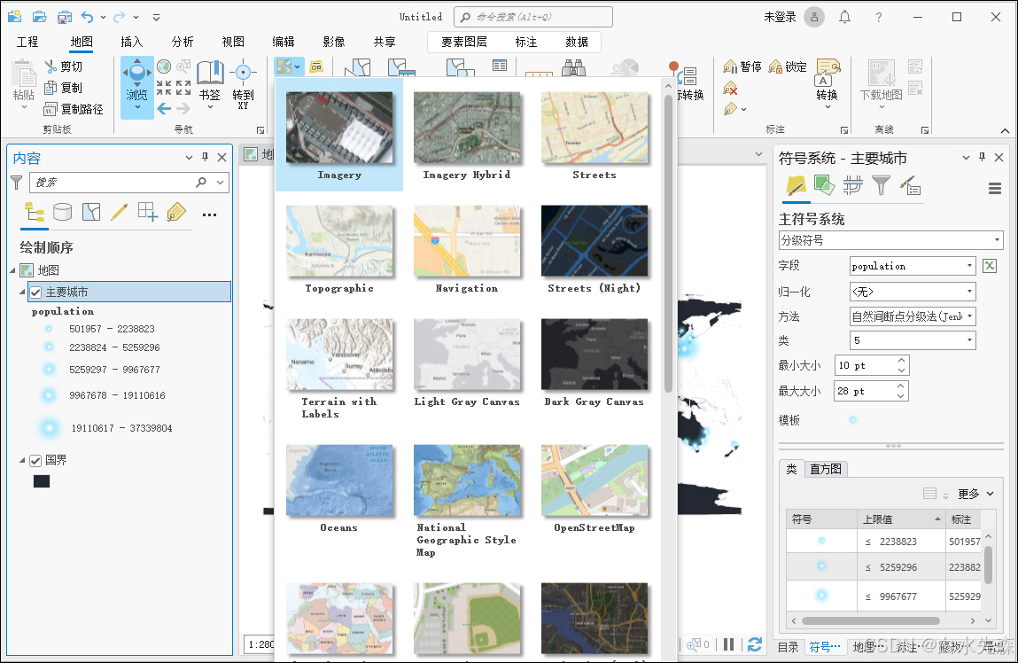The image size is (1018, 663).
Task: Click the Copy (复制) icon
Action: (51, 88)
